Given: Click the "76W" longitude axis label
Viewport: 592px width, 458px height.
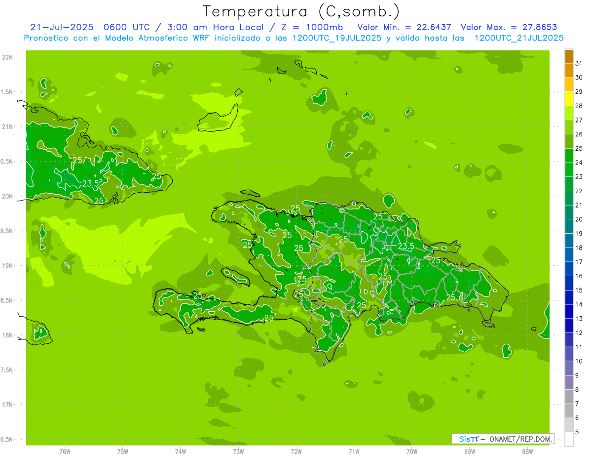Looking at the screenshot, I should (65, 451).
